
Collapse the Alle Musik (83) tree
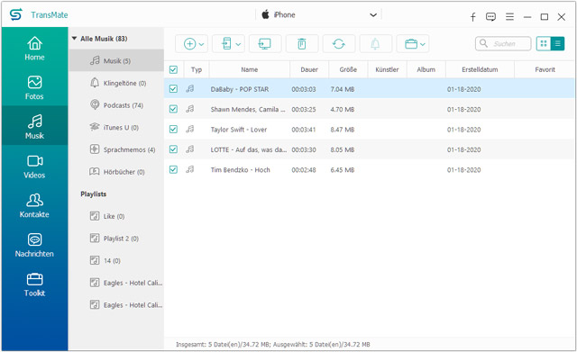(x=74, y=38)
